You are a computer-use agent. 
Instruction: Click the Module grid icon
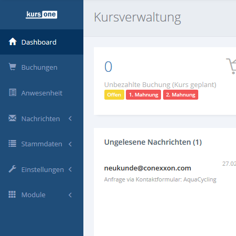[12, 195]
